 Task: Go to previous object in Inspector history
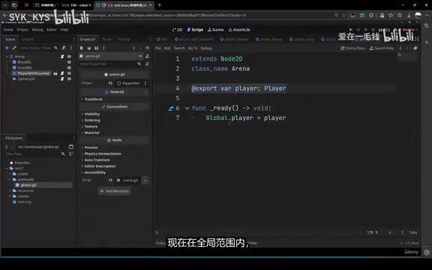coord(134,48)
